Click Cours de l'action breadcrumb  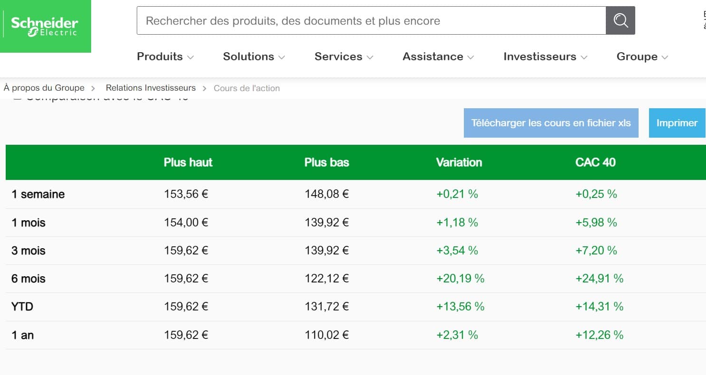pyautogui.click(x=247, y=88)
